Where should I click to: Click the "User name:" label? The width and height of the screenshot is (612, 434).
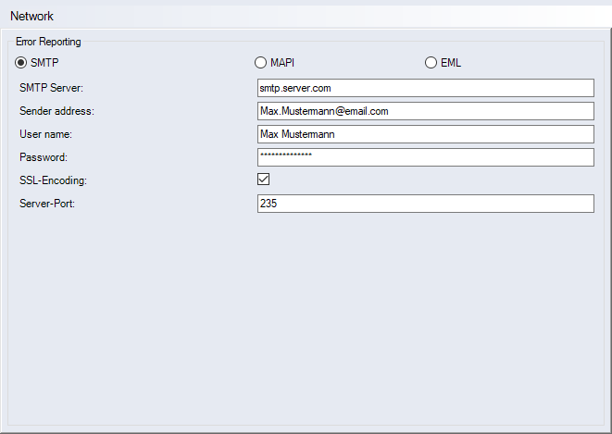pyautogui.click(x=45, y=134)
